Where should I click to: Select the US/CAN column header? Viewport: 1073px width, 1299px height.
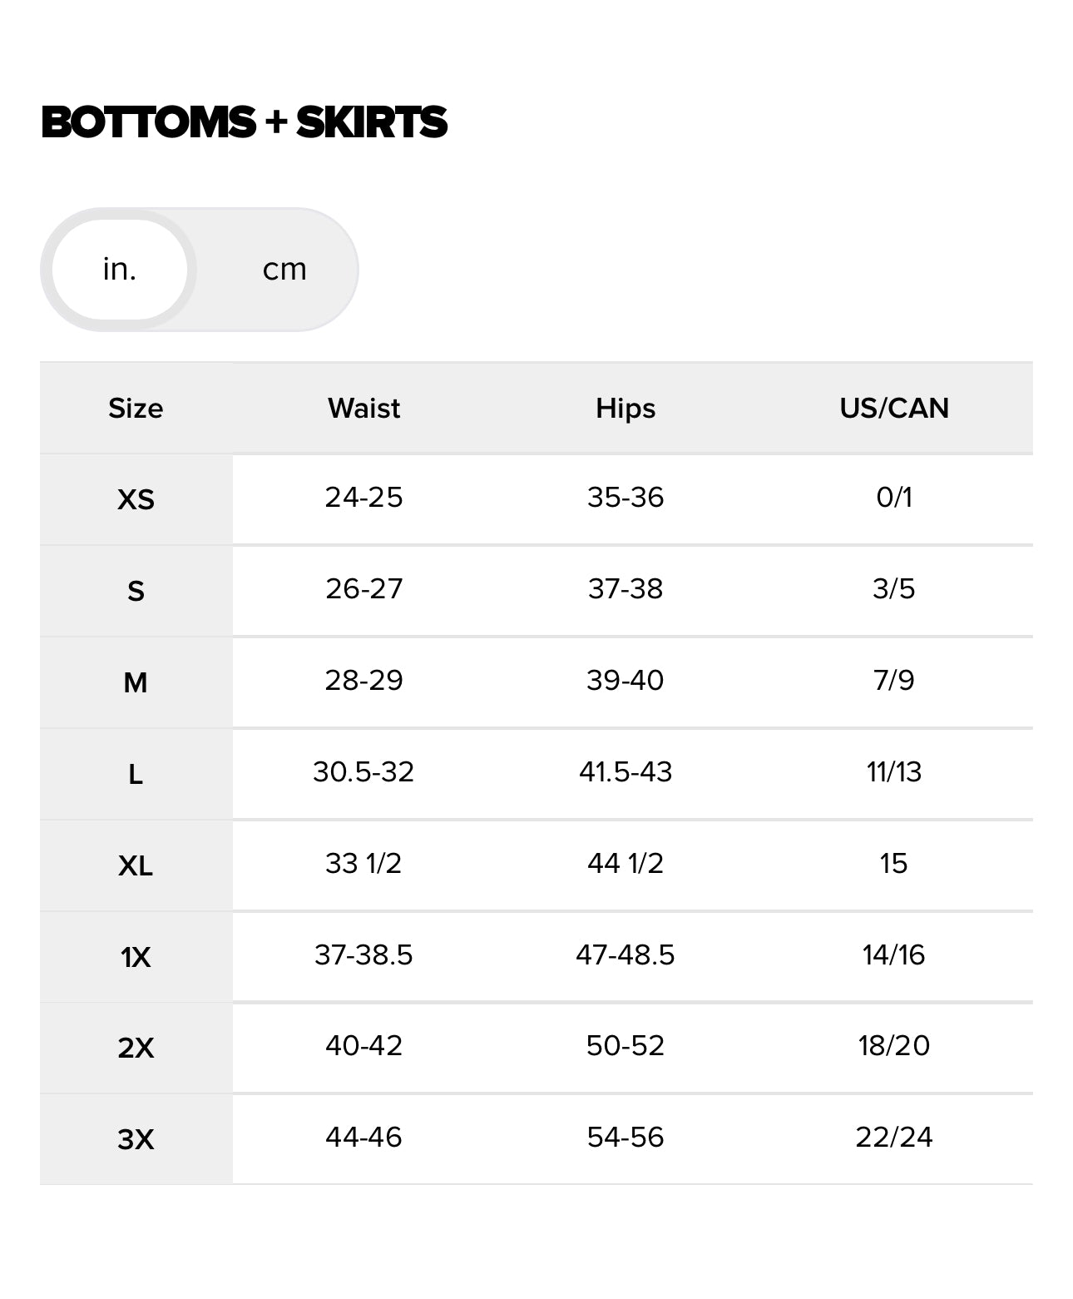(894, 409)
